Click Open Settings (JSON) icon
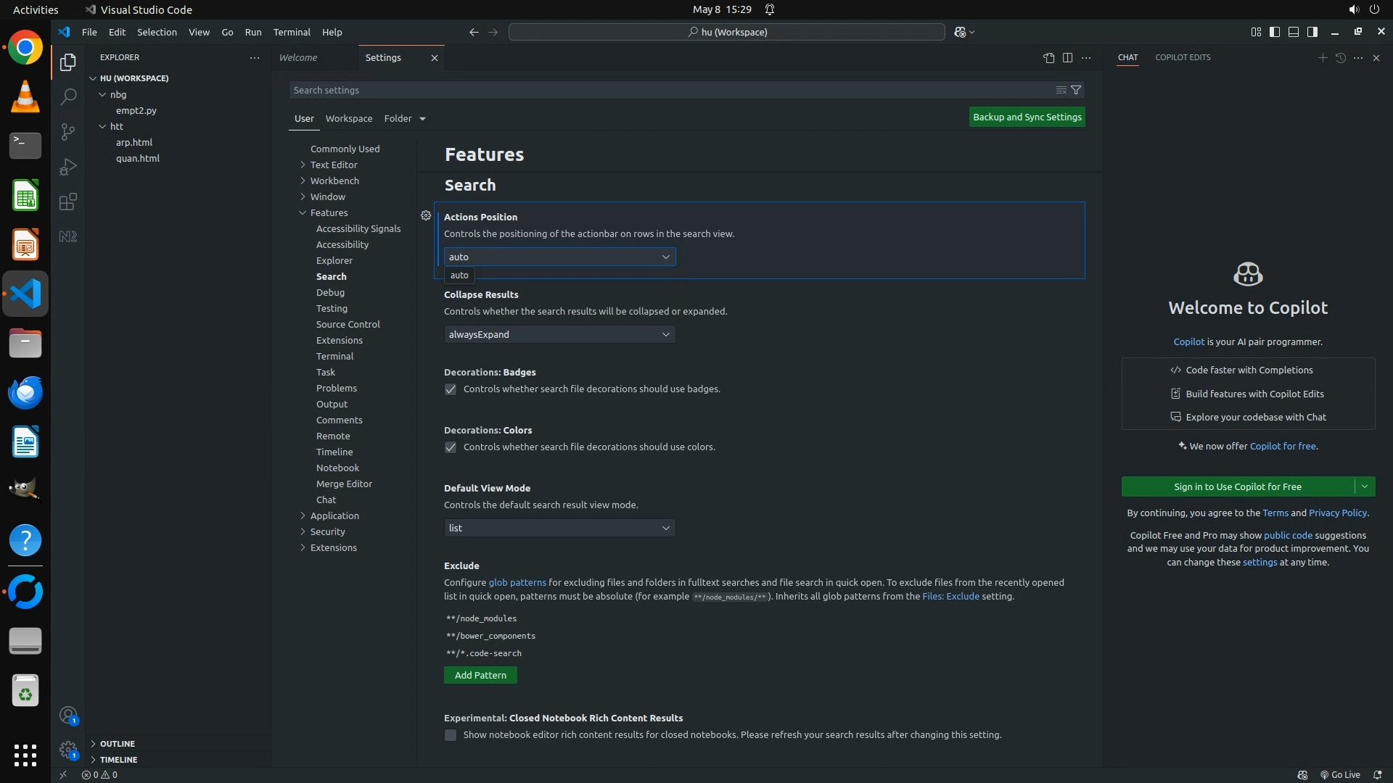 1048,57
